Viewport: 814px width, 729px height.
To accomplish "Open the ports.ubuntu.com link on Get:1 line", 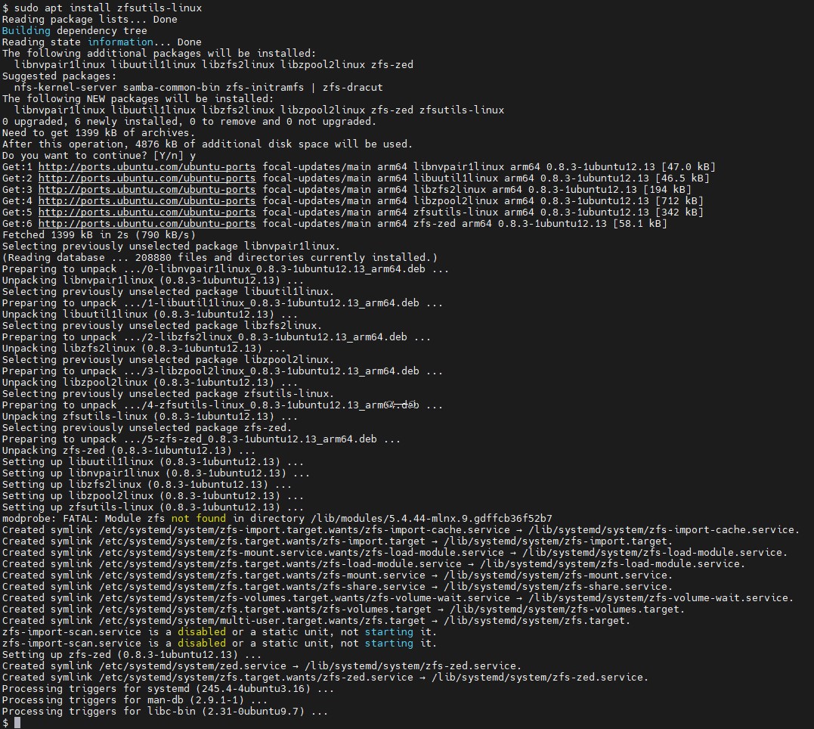I will (x=147, y=166).
